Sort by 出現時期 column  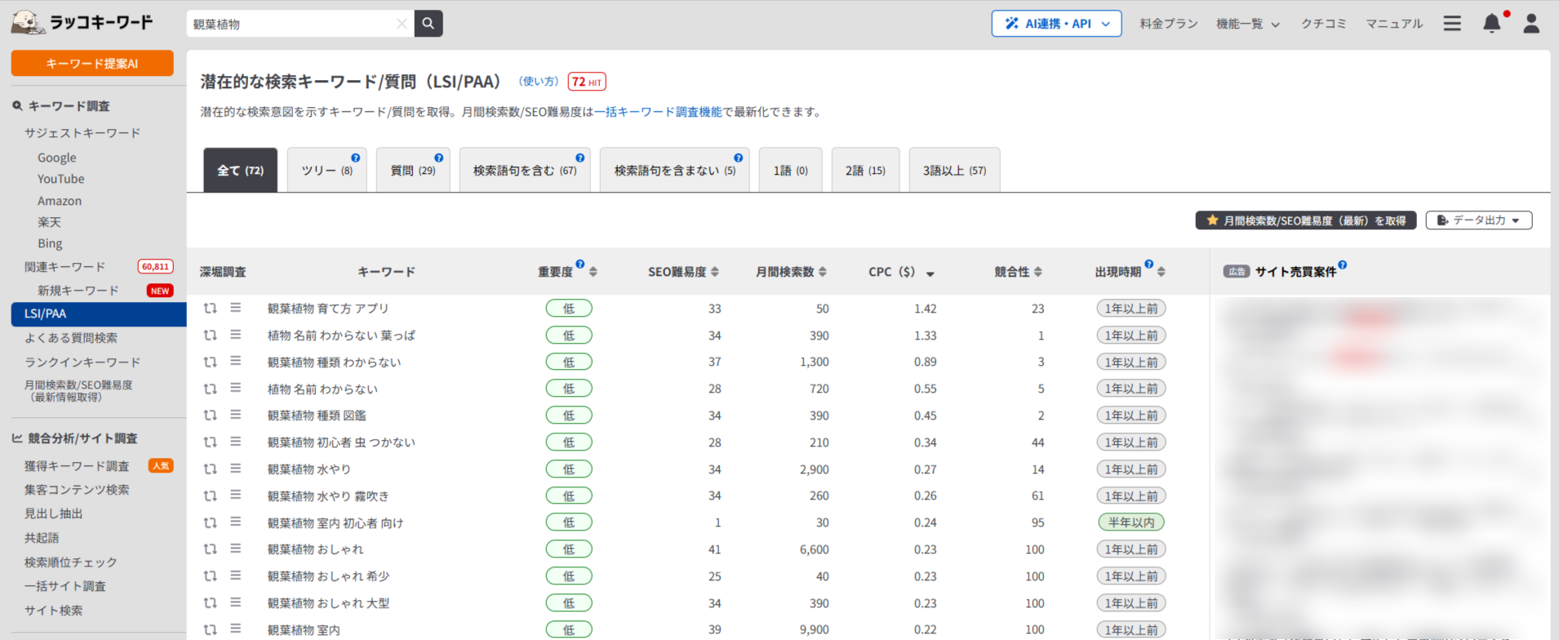coord(1161,272)
